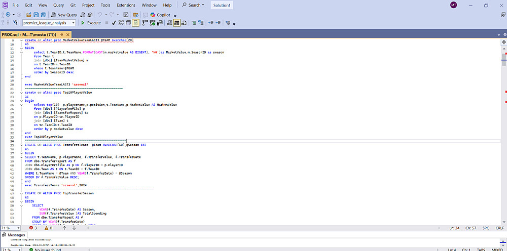Collapse the Top10PlayerValue proc at line 22
Screen dimensions: 507x251
pos(21,92)
